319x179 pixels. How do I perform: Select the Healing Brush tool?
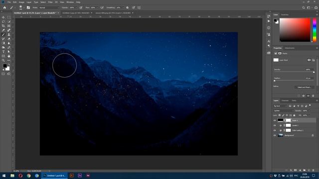[9, 30]
